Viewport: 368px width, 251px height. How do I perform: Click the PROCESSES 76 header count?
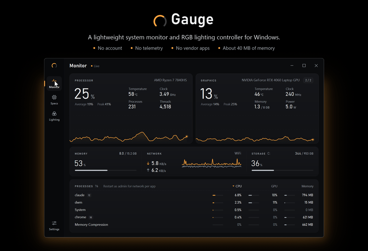(86, 186)
